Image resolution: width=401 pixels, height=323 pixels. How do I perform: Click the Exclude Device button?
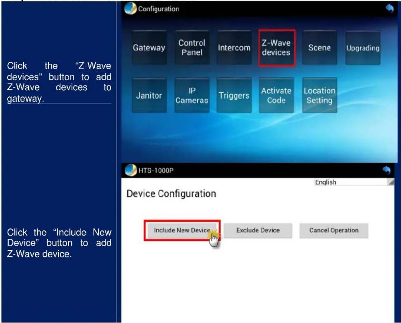tap(258, 231)
